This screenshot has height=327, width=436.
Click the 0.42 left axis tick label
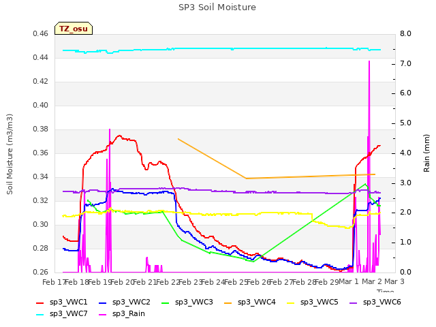[41, 82]
